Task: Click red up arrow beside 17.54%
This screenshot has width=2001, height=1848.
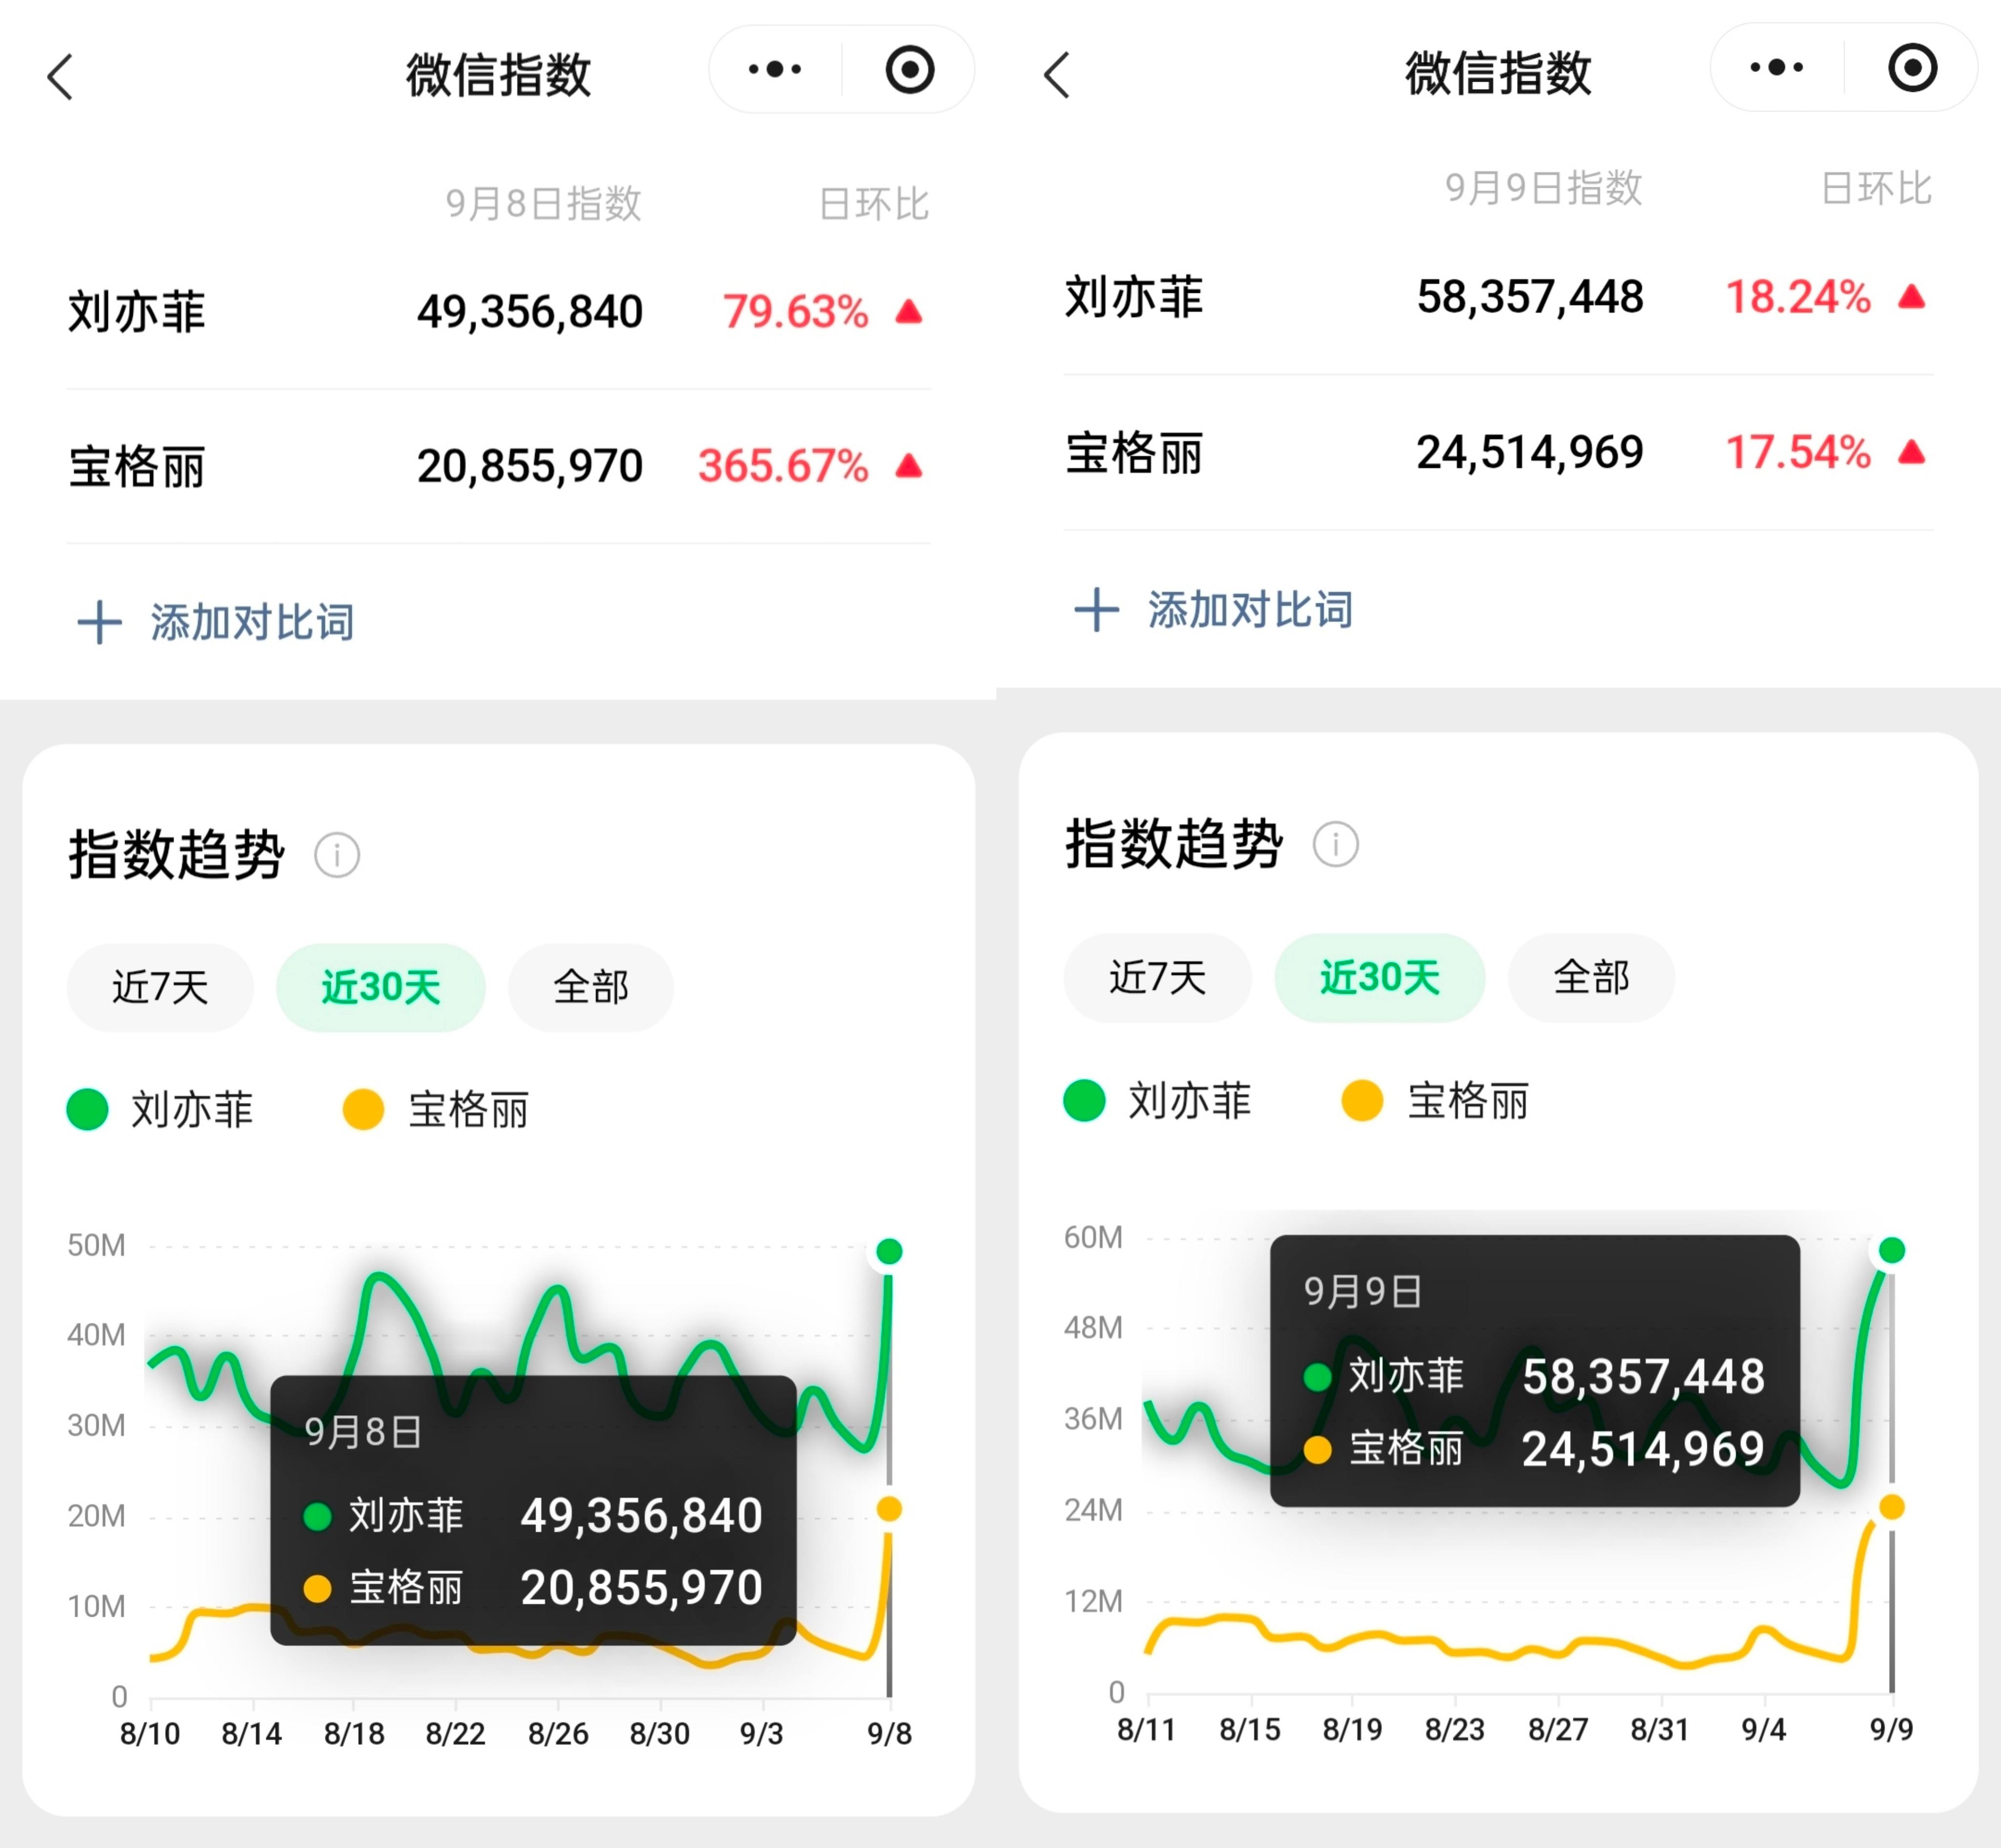Action: 1911,452
